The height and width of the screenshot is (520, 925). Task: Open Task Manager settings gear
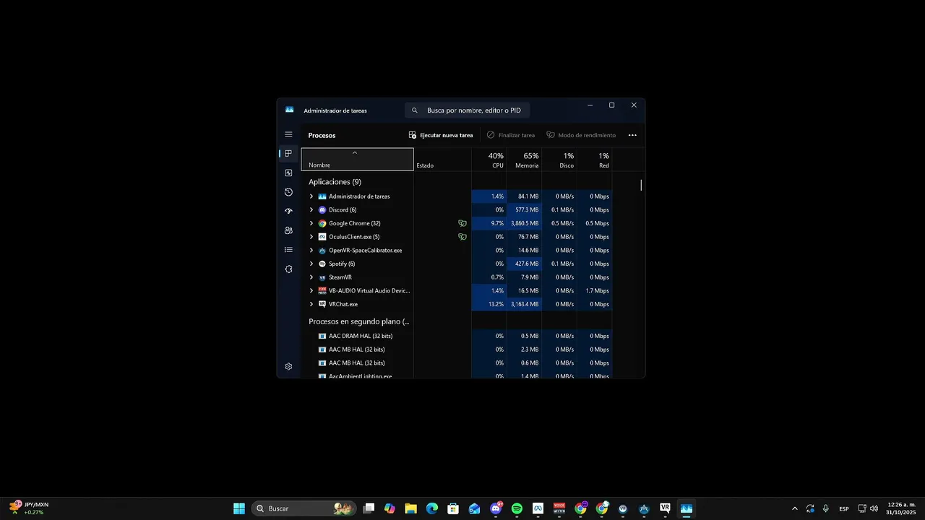click(288, 366)
